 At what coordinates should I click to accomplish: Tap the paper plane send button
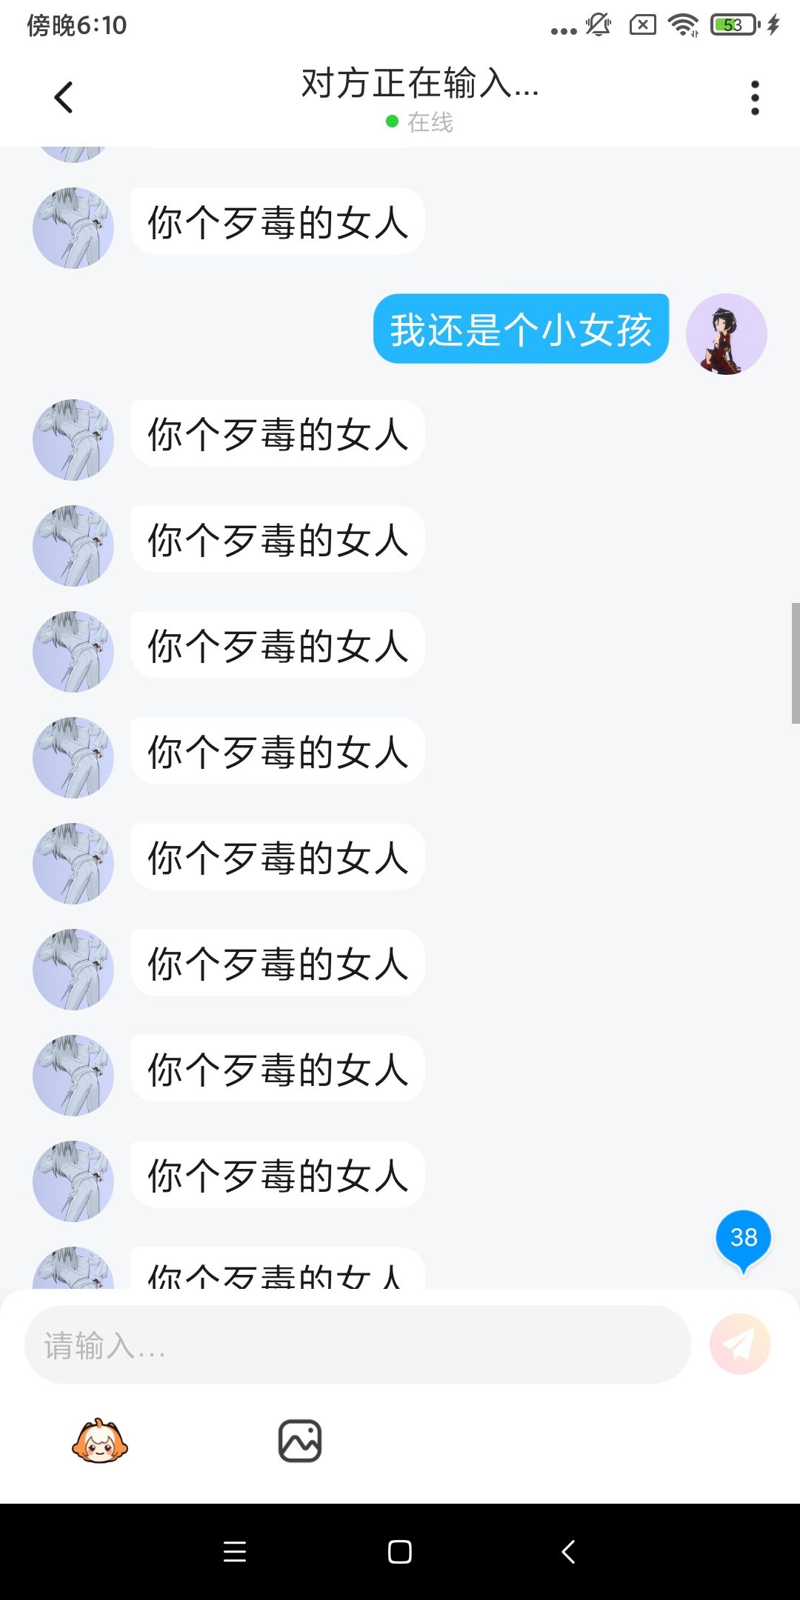(x=739, y=1344)
